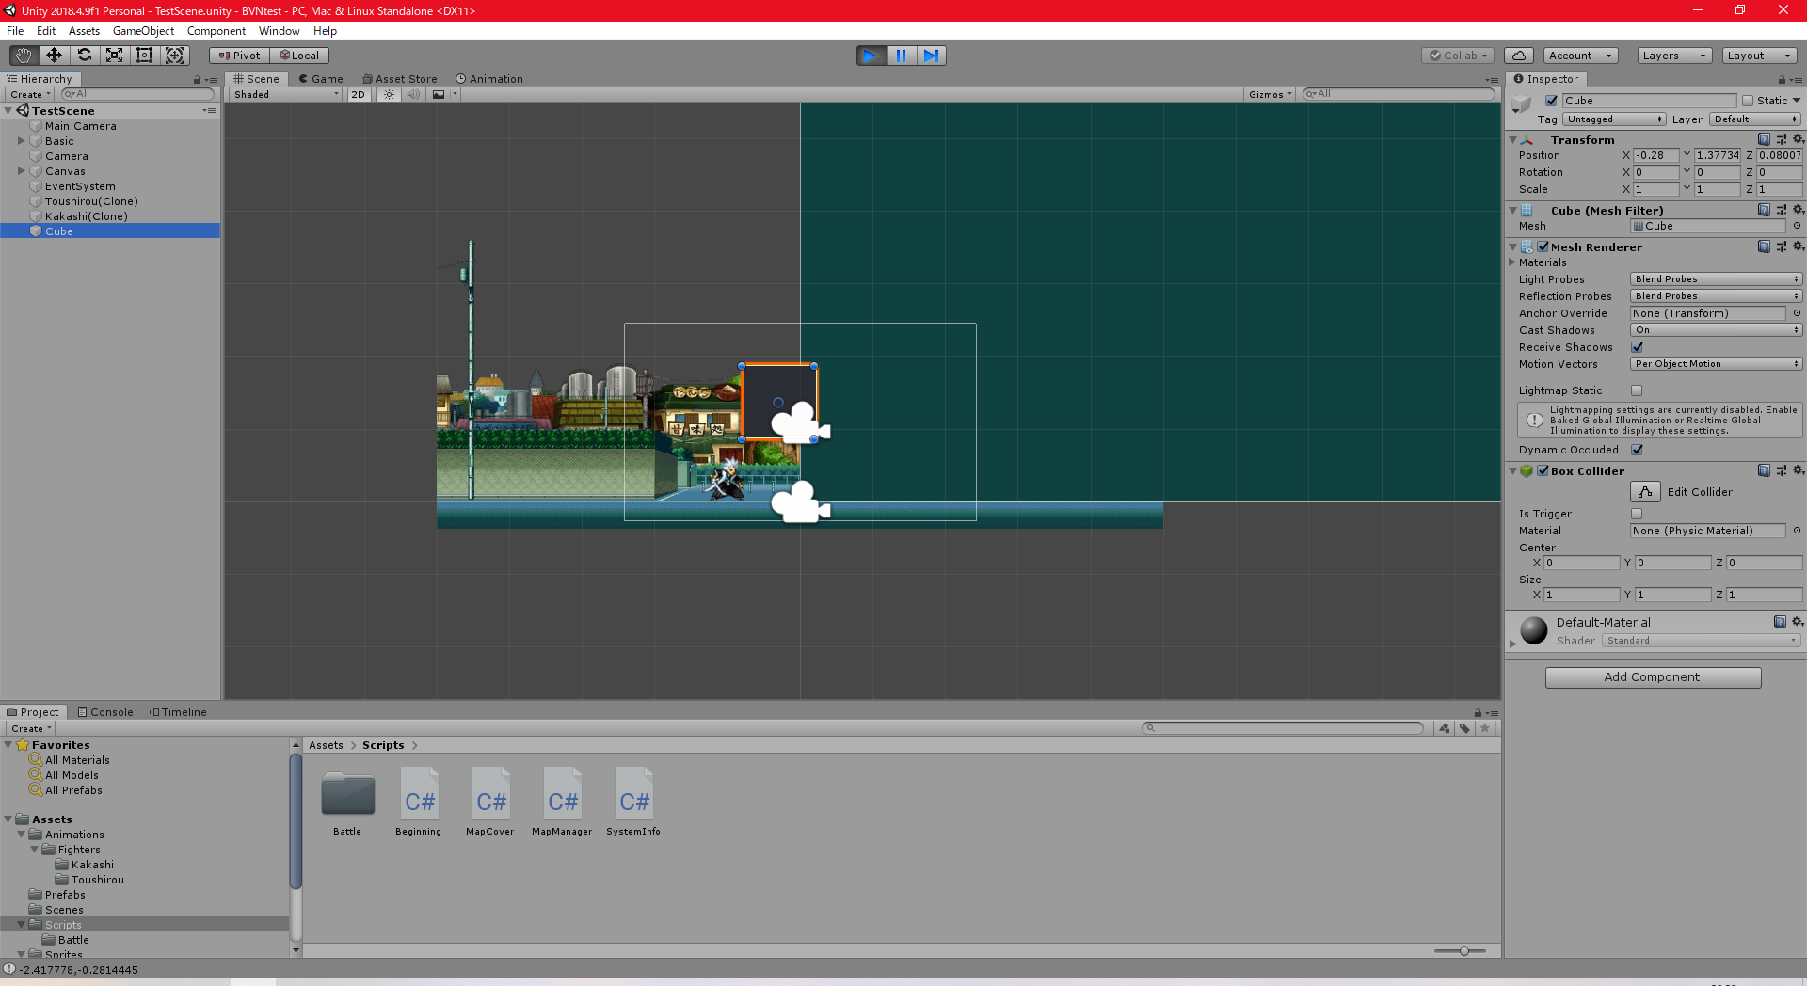Open Light Probes dropdown
The height and width of the screenshot is (986, 1807).
(1716, 279)
